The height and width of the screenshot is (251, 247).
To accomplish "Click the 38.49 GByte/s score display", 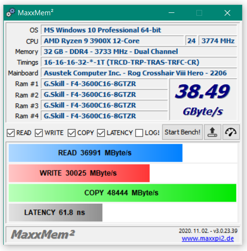I will (203, 99).
